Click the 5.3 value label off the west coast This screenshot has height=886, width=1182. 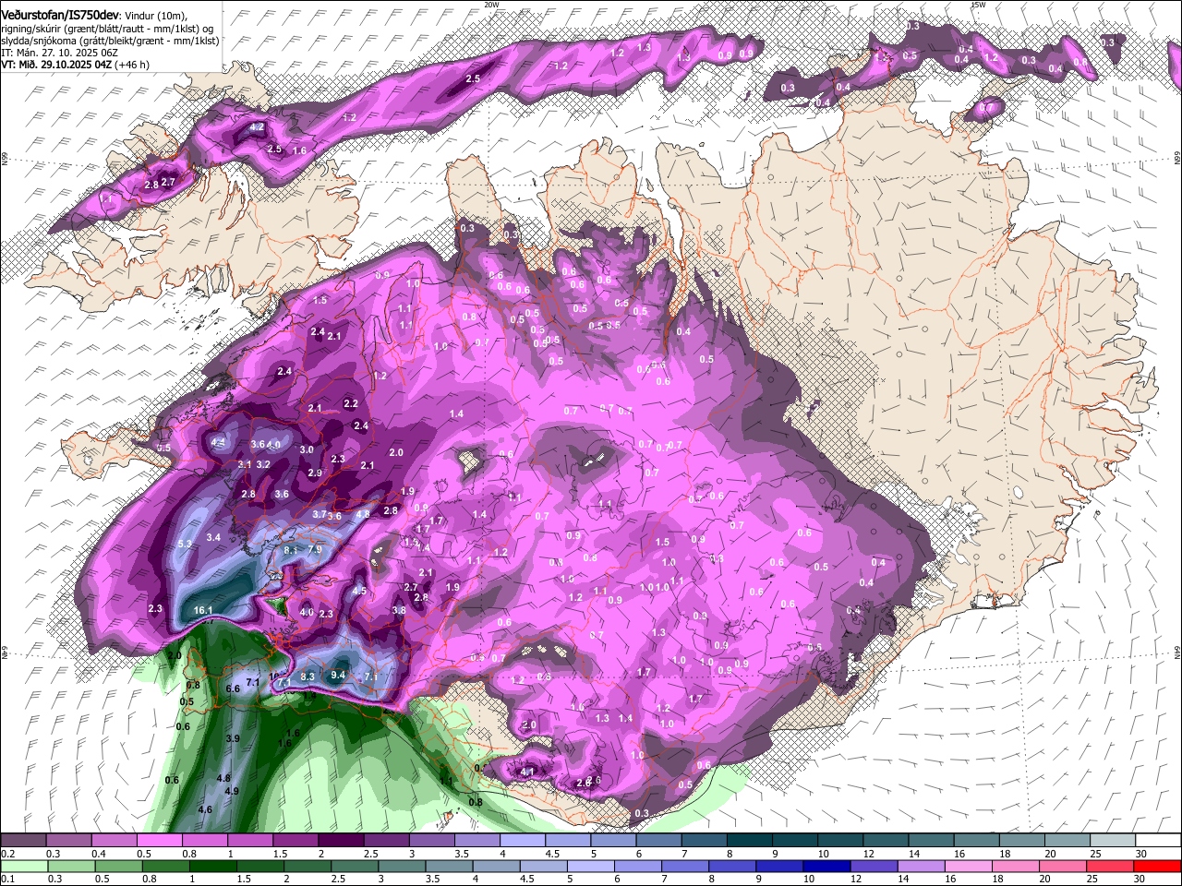(x=185, y=544)
